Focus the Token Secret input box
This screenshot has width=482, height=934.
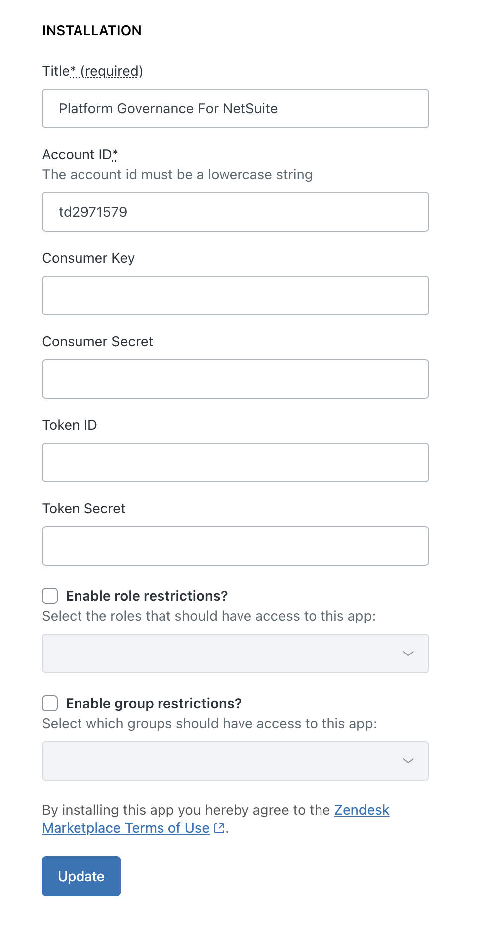pos(236,546)
